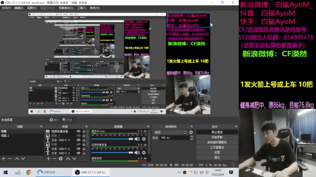Open the 滤镜 filters button

point(67,120)
